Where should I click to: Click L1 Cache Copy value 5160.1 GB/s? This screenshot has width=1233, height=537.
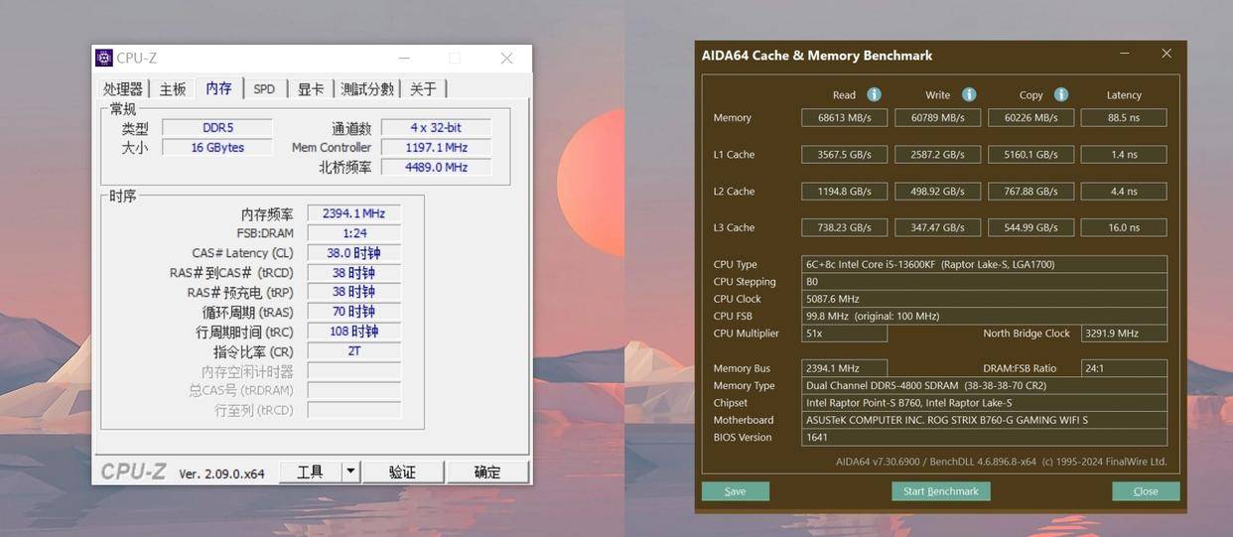pyautogui.click(x=1030, y=154)
